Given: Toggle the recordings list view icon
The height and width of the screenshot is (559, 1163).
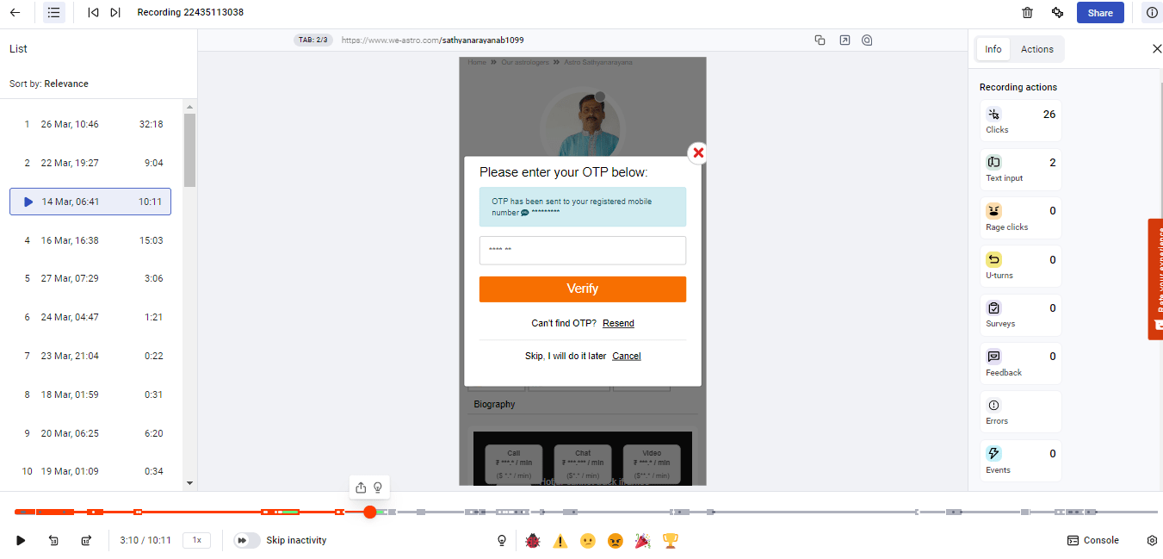Looking at the screenshot, I should [53, 13].
